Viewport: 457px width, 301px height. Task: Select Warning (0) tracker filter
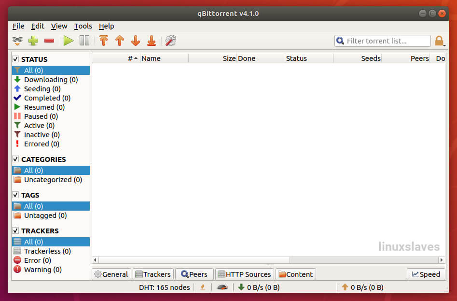(x=51, y=270)
